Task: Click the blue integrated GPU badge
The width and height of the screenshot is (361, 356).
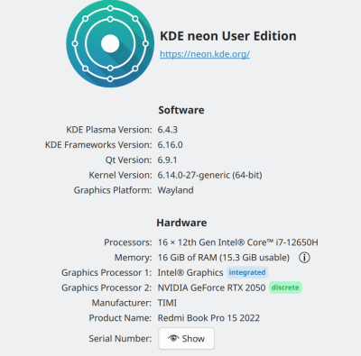Action: click(247, 272)
